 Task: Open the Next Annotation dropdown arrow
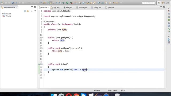pos(108,3)
